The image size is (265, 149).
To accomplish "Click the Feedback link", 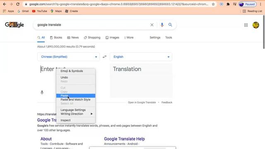I will click(x=167, y=102).
